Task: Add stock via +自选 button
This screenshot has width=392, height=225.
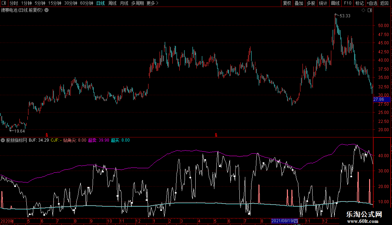Action: coord(372,3)
